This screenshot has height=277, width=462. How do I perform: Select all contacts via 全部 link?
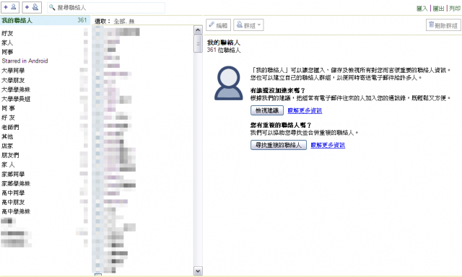point(119,22)
